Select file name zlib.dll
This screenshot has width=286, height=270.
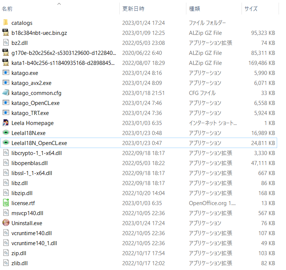pos(20,263)
